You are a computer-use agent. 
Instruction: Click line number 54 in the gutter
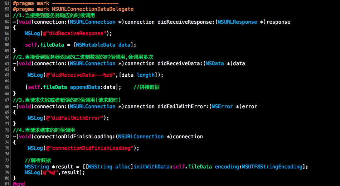pyautogui.click(x=7, y=22)
